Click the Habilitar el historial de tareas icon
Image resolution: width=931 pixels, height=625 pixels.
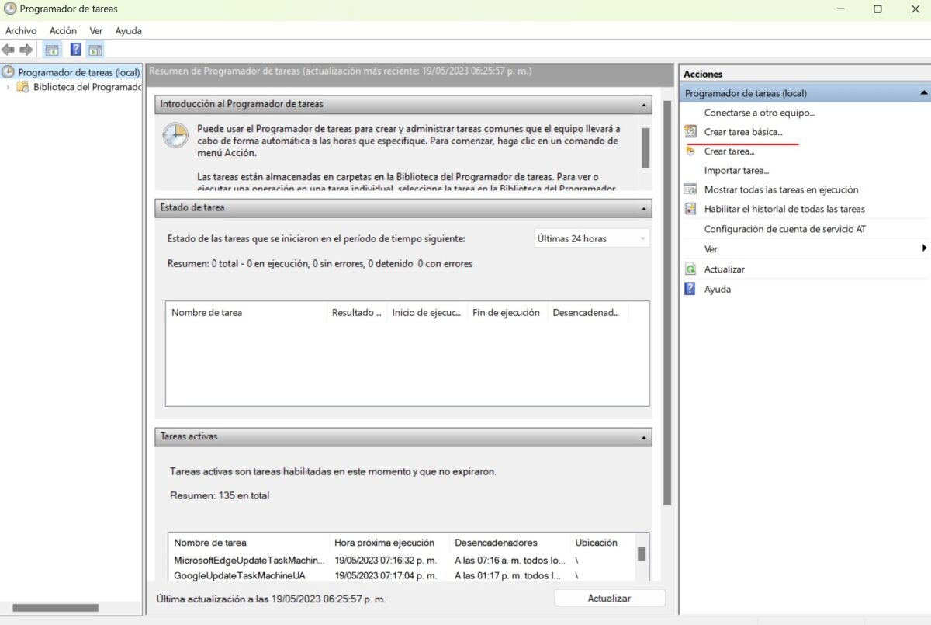pos(690,209)
